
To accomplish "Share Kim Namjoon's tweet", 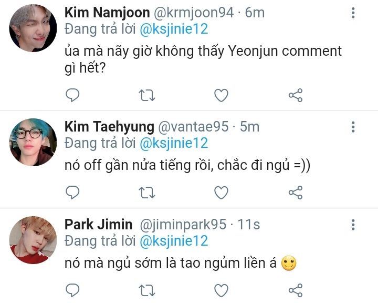I will click(296, 95).
